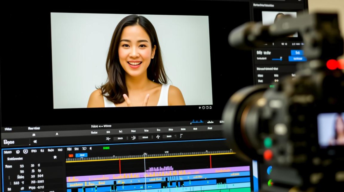Select the purple bar-graph clip above the purple track

[x=159, y=169]
